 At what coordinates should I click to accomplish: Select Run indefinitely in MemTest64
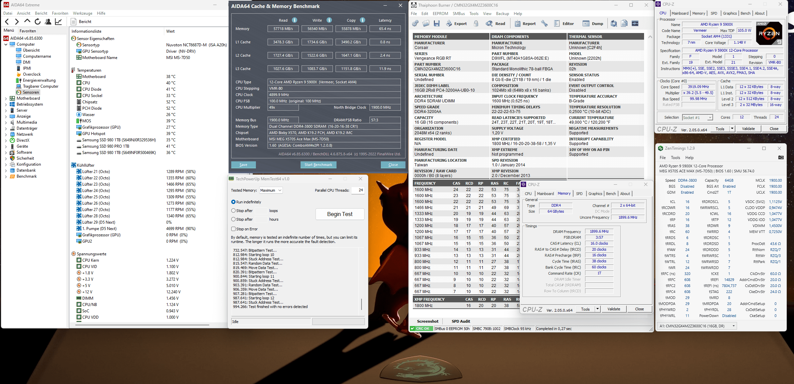tap(246, 202)
